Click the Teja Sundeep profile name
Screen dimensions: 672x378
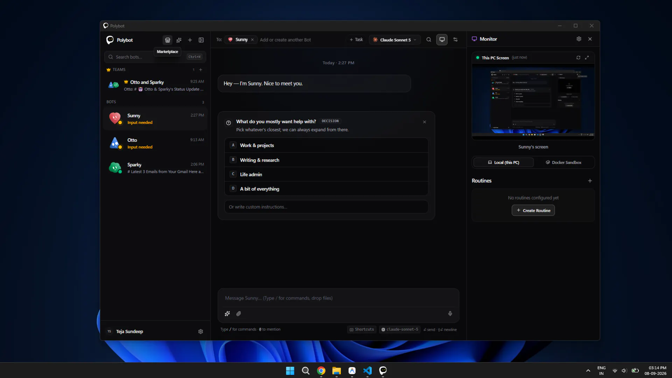point(129,331)
